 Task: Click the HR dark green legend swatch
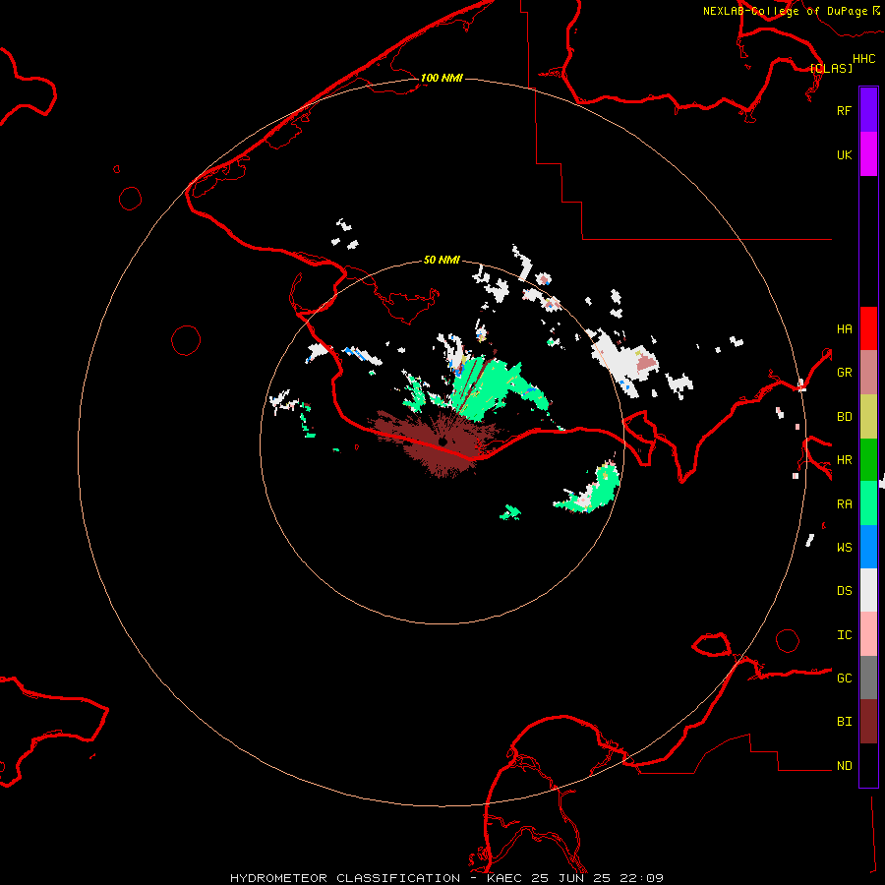[x=868, y=459]
